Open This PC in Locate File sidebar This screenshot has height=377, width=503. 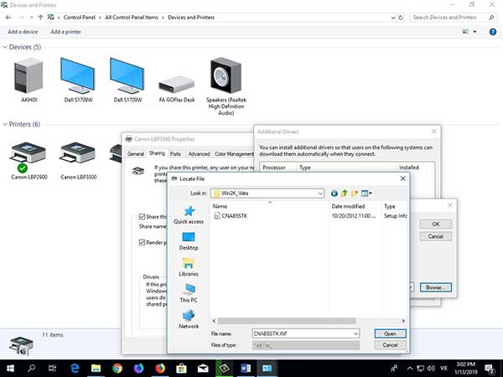(x=189, y=293)
